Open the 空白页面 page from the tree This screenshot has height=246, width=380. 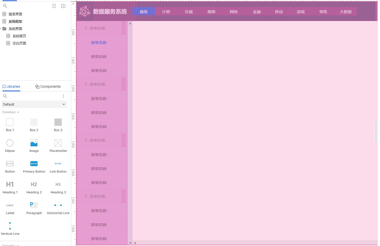pyautogui.click(x=19, y=43)
